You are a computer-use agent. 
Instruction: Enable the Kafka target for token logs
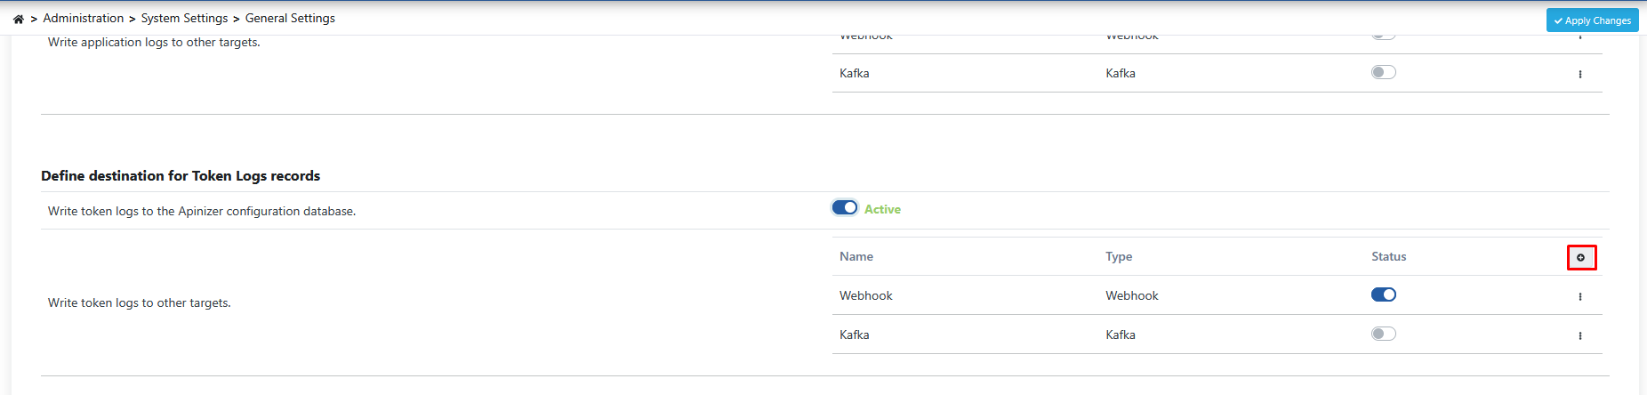(x=1384, y=335)
